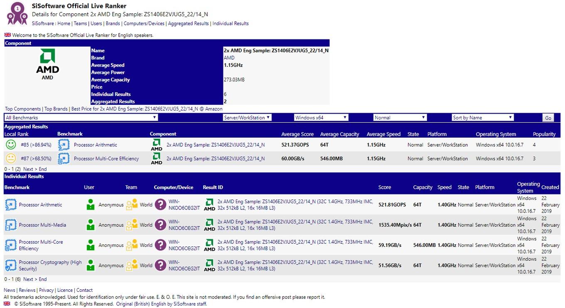565x308 pixels.
Task: Click purple question mark device icon in Arithmetic row
Action: (x=160, y=205)
